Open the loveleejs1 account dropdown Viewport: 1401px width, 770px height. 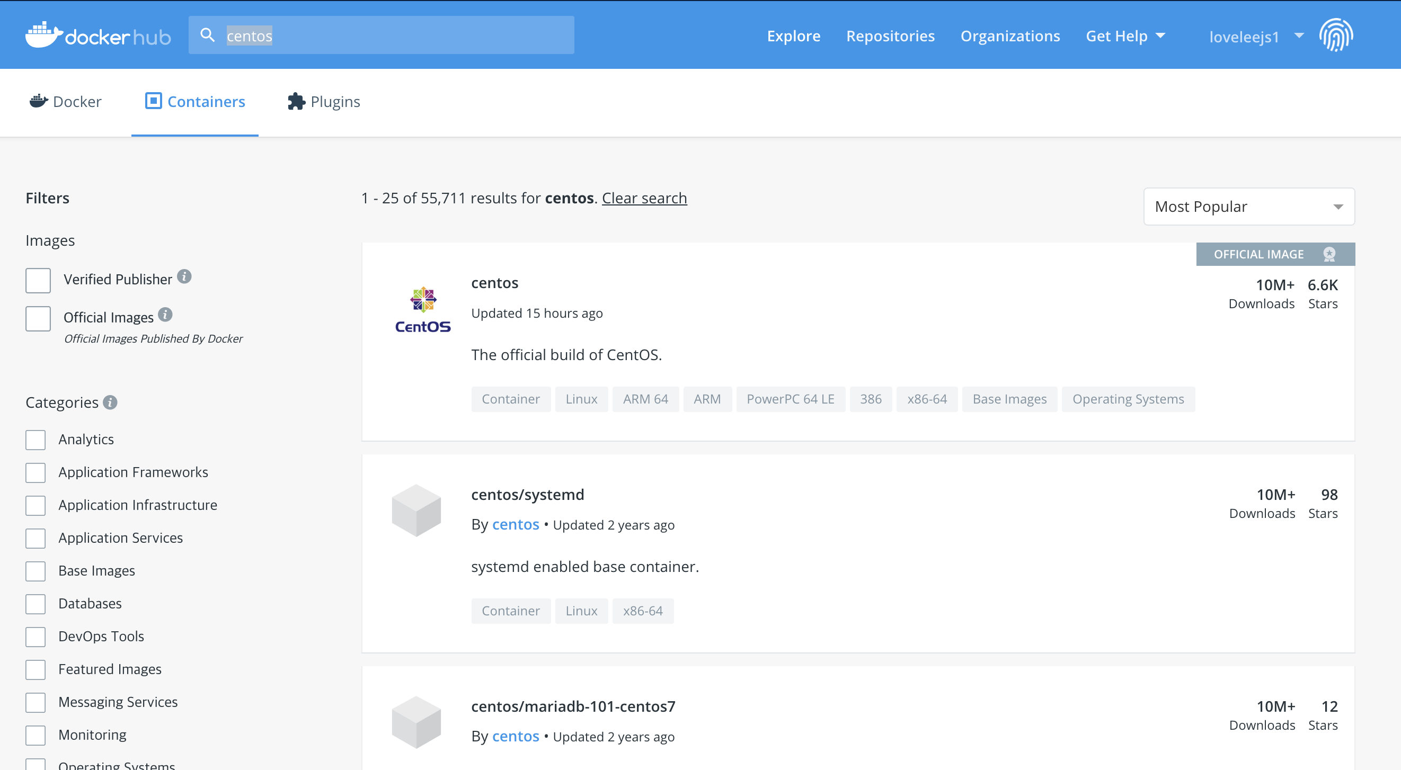pyautogui.click(x=1255, y=37)
